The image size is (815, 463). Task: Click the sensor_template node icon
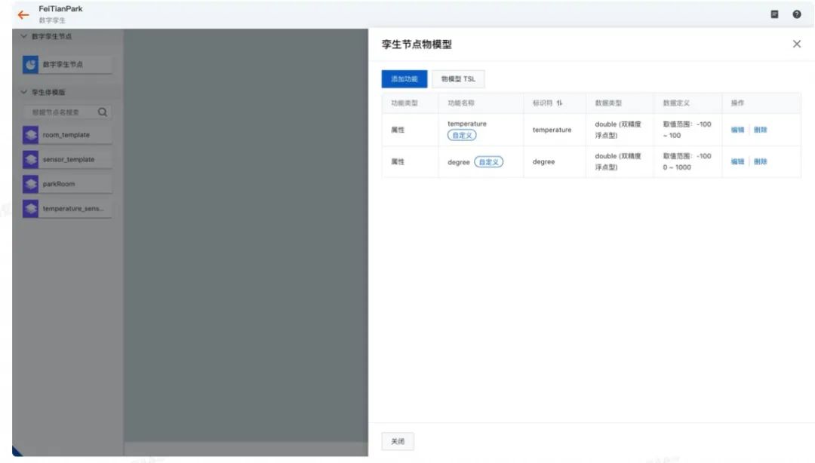(x=30, y=159)
